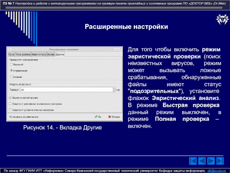Jump to the last slide
Viewport: 230px width, 173px height.
pos(221,161)
